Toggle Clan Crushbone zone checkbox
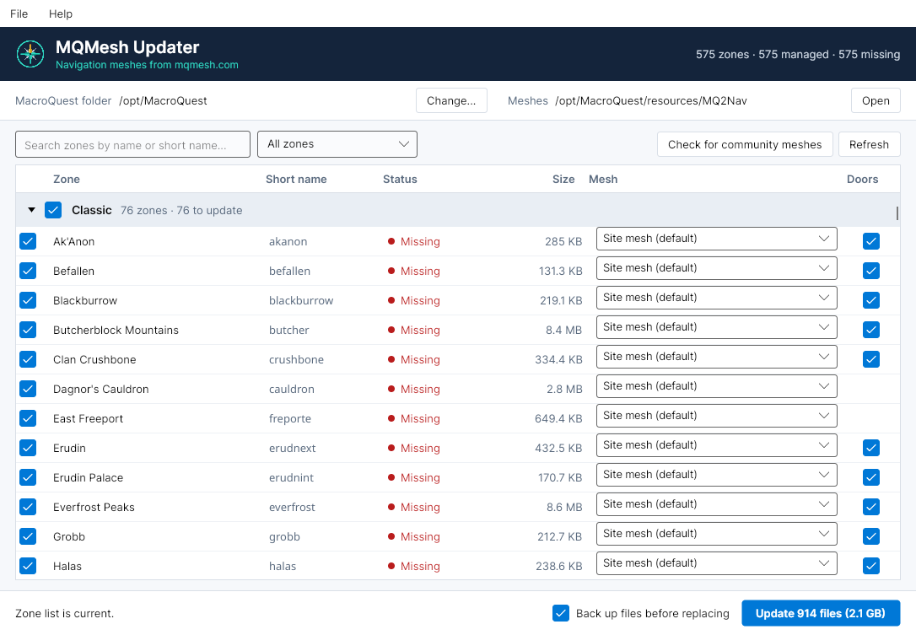The height and width of the screenshot is (635, 916). [28, 359]
